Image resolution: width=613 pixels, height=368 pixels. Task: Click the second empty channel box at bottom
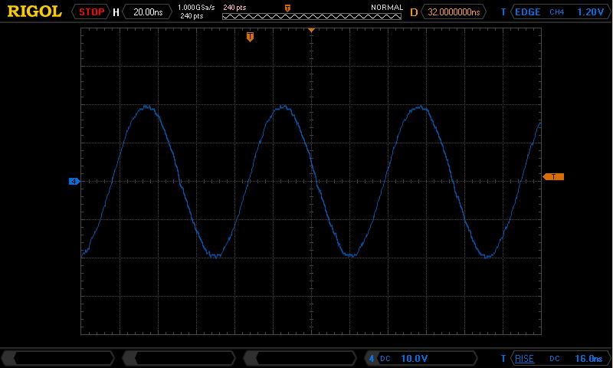point(179,358)
